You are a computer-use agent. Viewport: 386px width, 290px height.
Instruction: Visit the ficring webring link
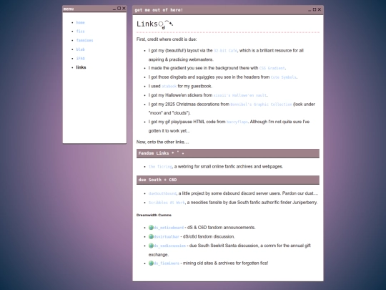[160, 167]
